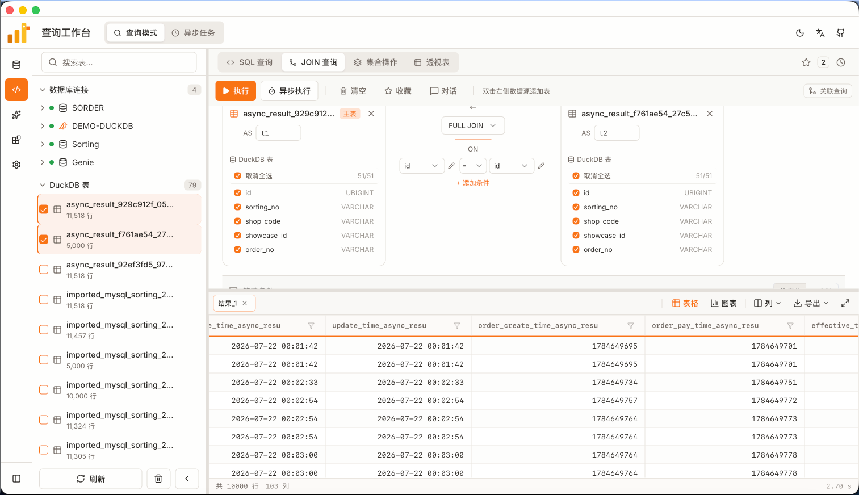Viewport: 859px width, 495px height.
Task: Refresh table list with 刷新
Action: pyautogui.click(x=91, y=479)
